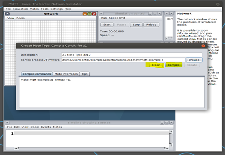
Task: Start the simulation
Action: 107,25
